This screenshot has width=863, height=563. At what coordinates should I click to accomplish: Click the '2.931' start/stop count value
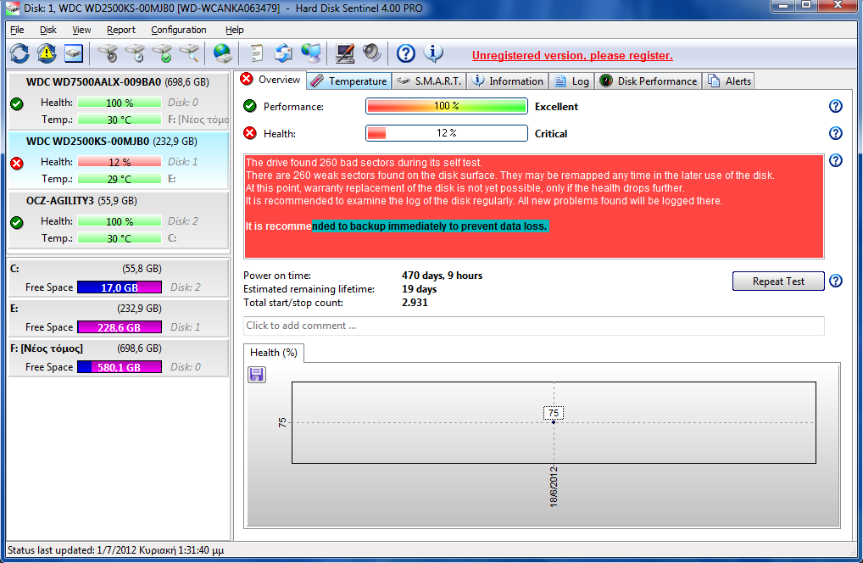click(x=415, y=302)
